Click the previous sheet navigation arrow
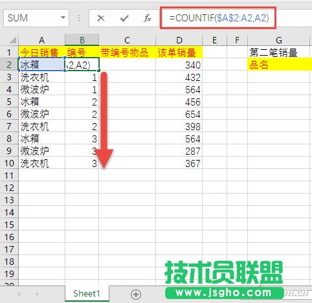The image size is (312, 303). 19,294
